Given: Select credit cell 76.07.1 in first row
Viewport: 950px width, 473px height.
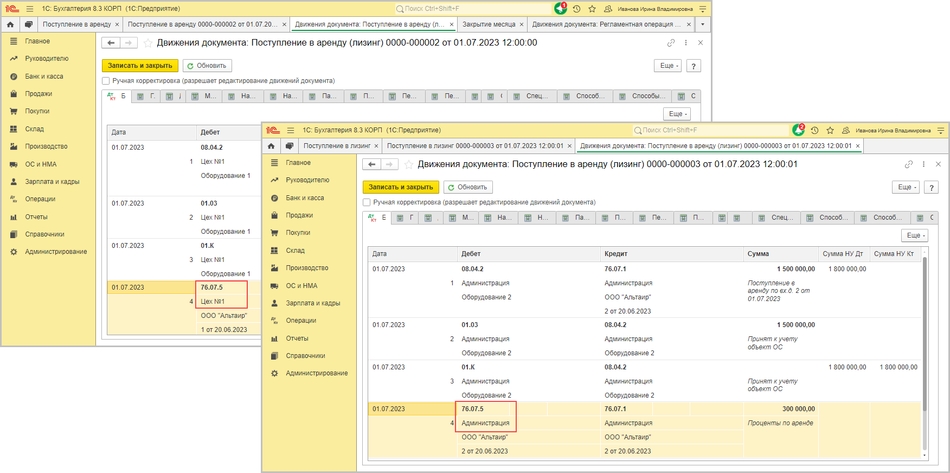Looking at the screenshot, I should 671,269.
